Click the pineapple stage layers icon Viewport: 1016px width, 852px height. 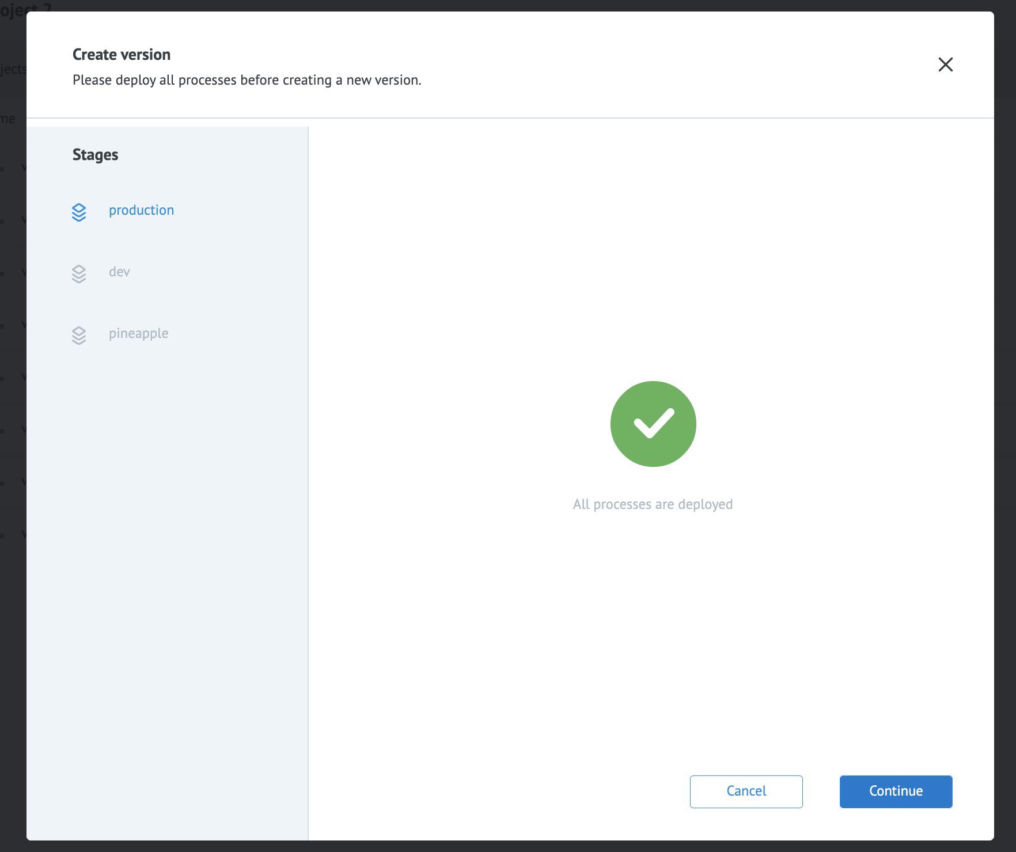click(x=79, y=334)
